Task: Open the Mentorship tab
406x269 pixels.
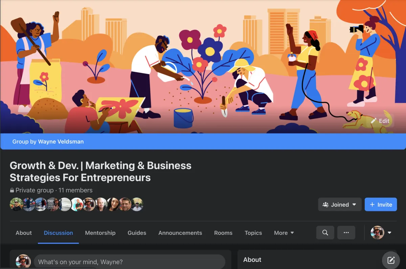Action: (x=100, y=233)
